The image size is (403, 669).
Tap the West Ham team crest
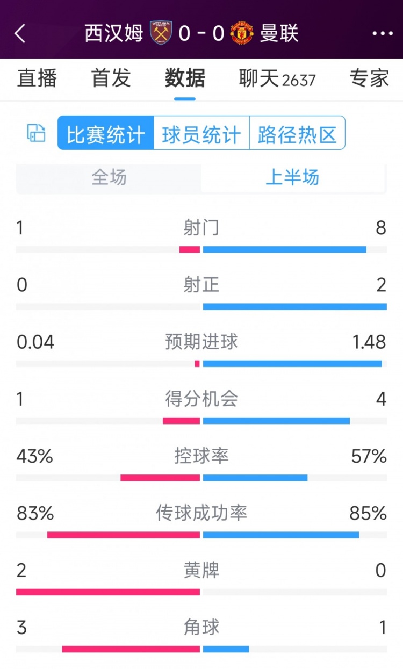click(x=161, y=33)
